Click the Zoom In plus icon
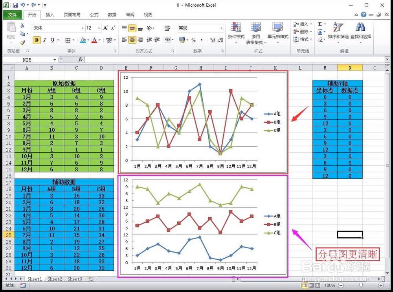This screenshot has height=292, width=393. coord(381,285)
